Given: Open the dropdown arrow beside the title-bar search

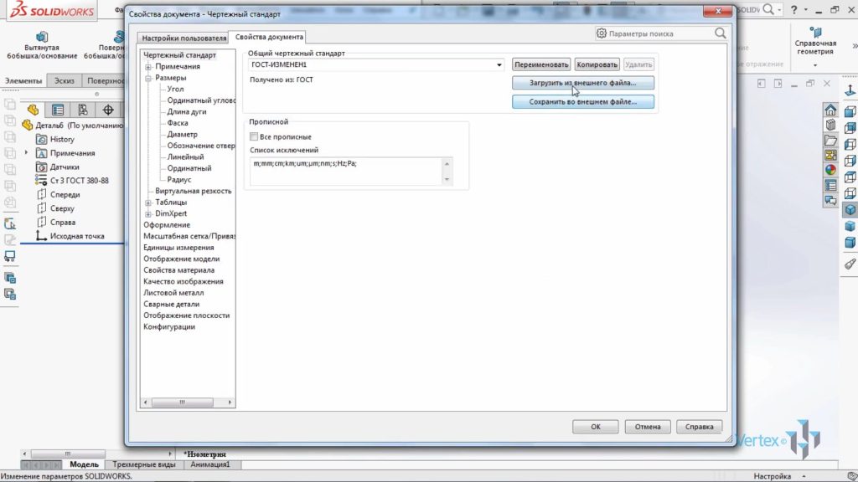Looking at the screenshot, I should tap(779, 10).
